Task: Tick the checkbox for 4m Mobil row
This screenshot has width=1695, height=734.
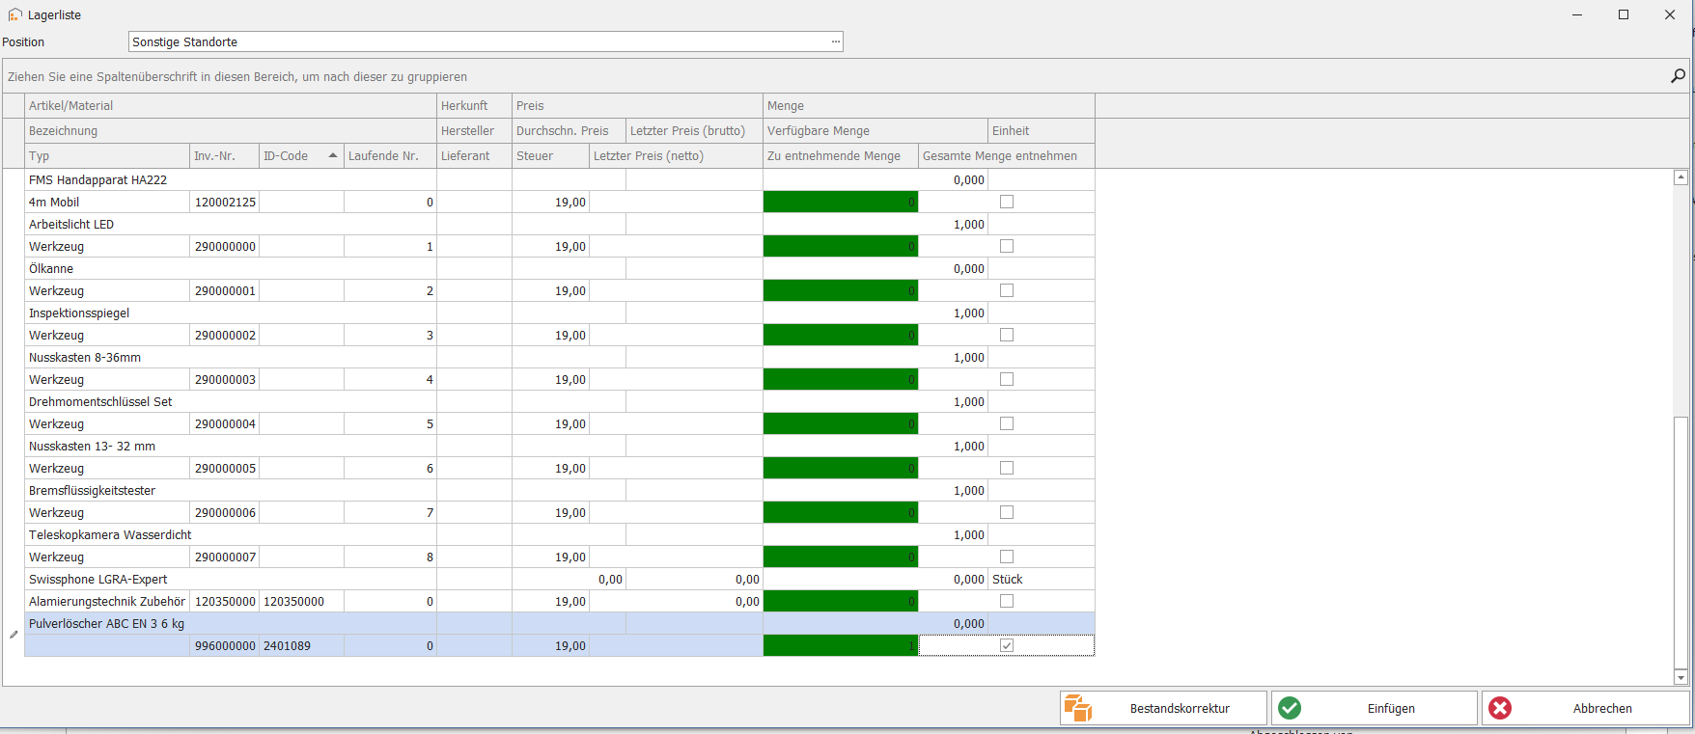Action: point(1007,202)
